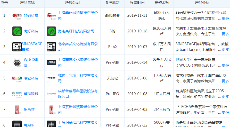The image size is (230, 127).
Task: Click the 投资金额 column header
Action: [x=162, y=3]
